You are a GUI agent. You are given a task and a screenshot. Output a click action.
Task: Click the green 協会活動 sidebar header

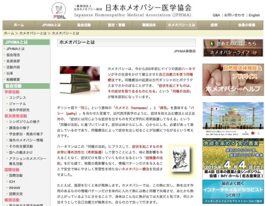pos(26,86)
